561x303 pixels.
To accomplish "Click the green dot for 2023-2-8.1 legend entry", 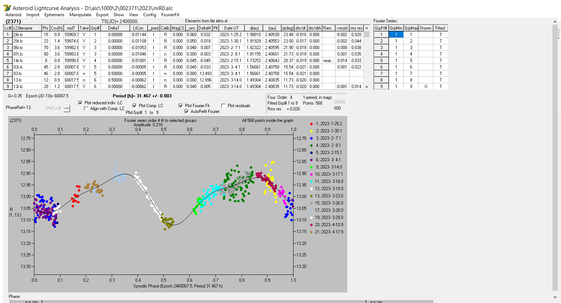I will click(311, 145).
